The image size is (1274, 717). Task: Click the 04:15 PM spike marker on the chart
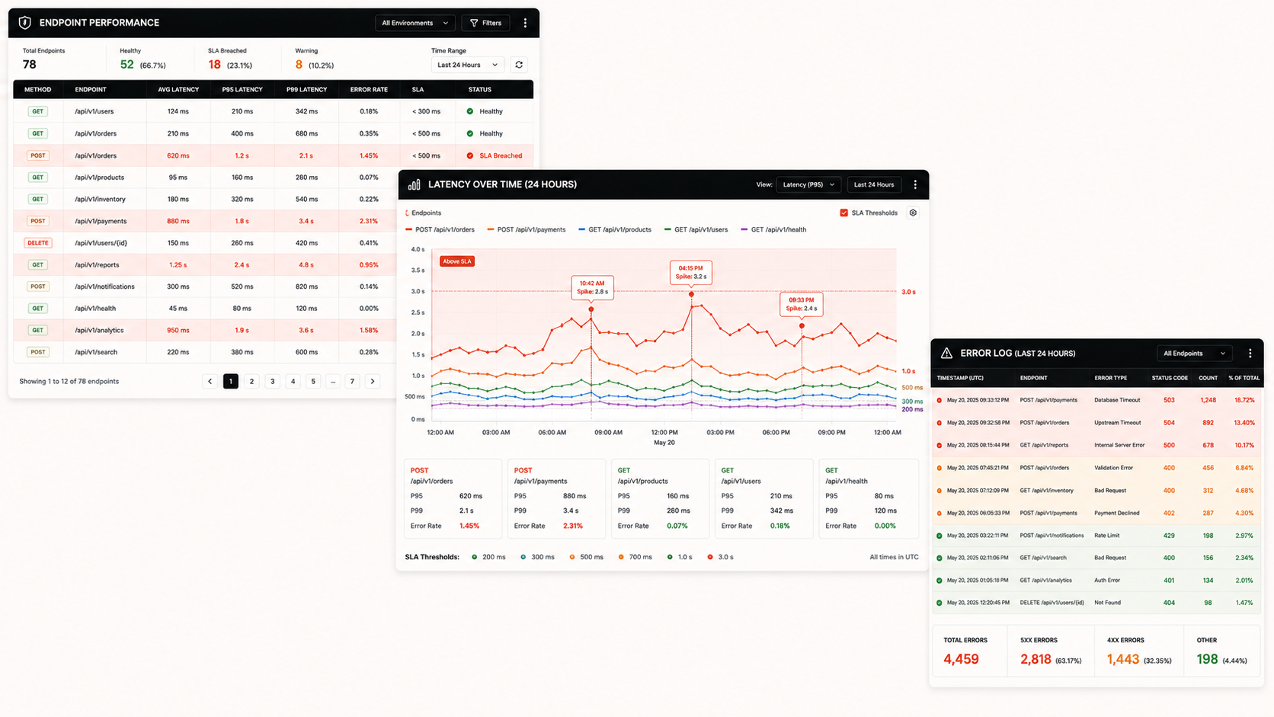[x=692, y=294]
